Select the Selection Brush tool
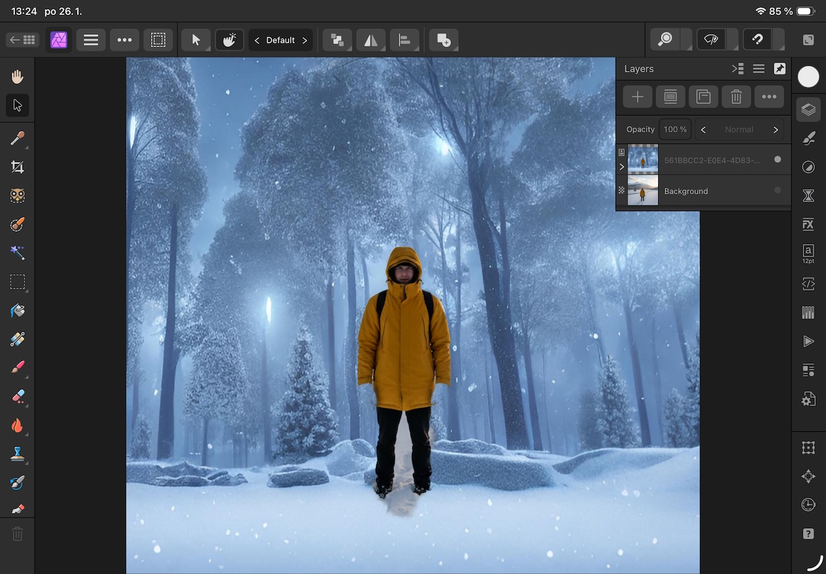The width and height of the screenshot is (826, 574). click(x=17, y=225)
